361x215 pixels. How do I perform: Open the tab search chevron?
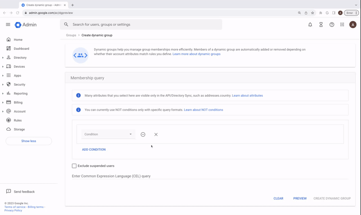356,5
